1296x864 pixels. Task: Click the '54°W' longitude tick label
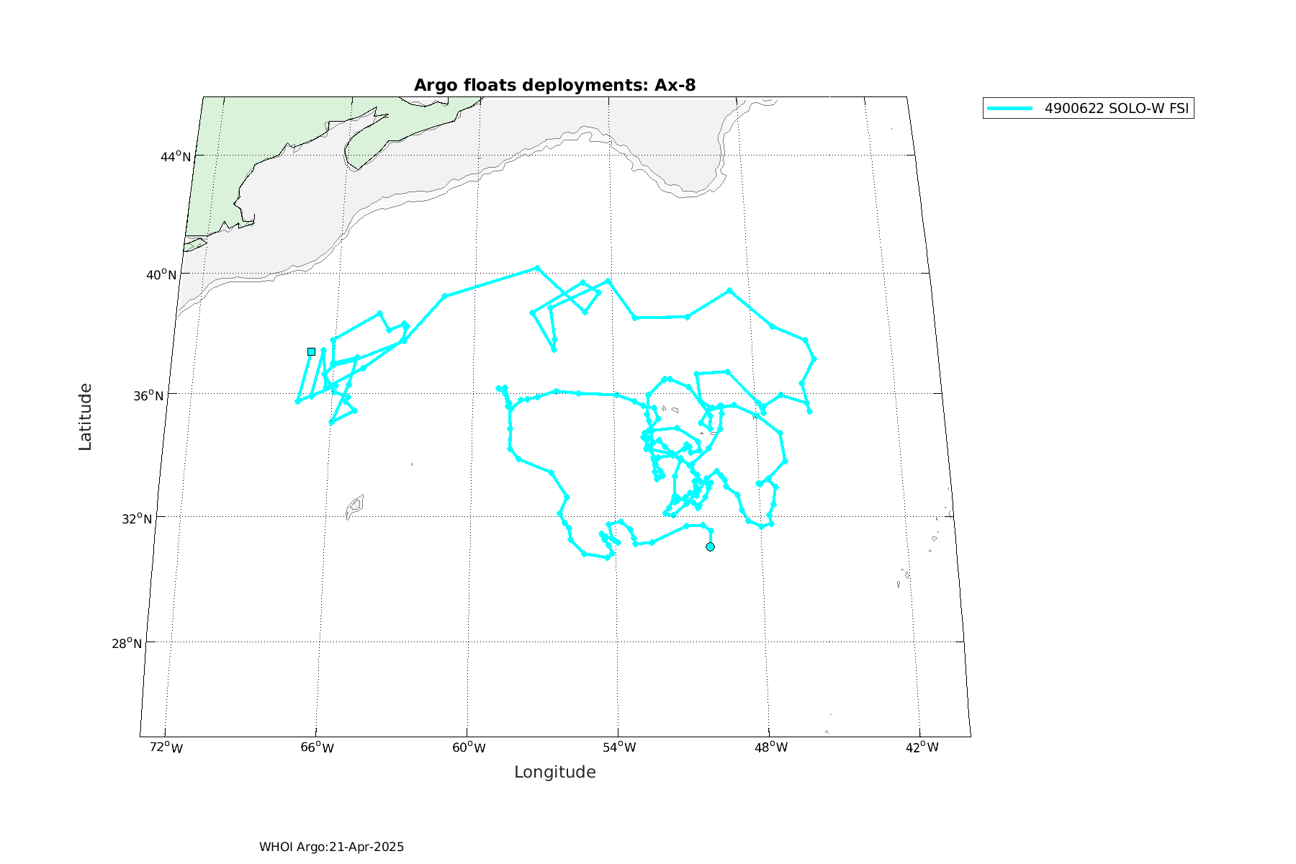click(x=619, y=747)
